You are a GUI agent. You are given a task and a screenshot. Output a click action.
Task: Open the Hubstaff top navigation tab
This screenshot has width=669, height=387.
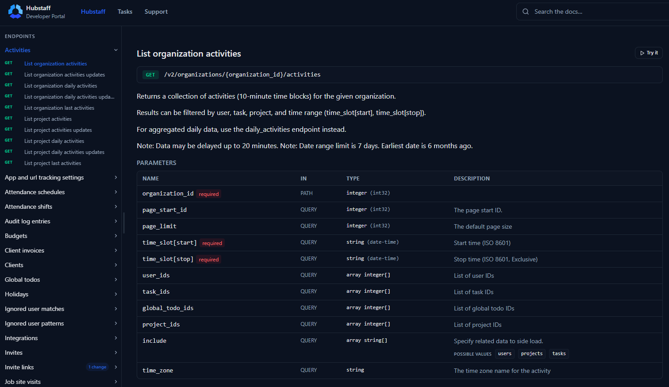click(93, 11)
